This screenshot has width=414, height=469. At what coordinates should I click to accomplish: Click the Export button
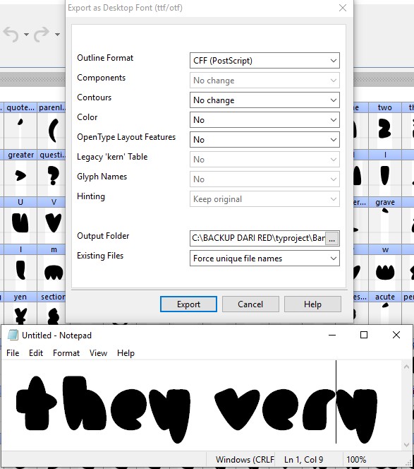pos(188,304)
